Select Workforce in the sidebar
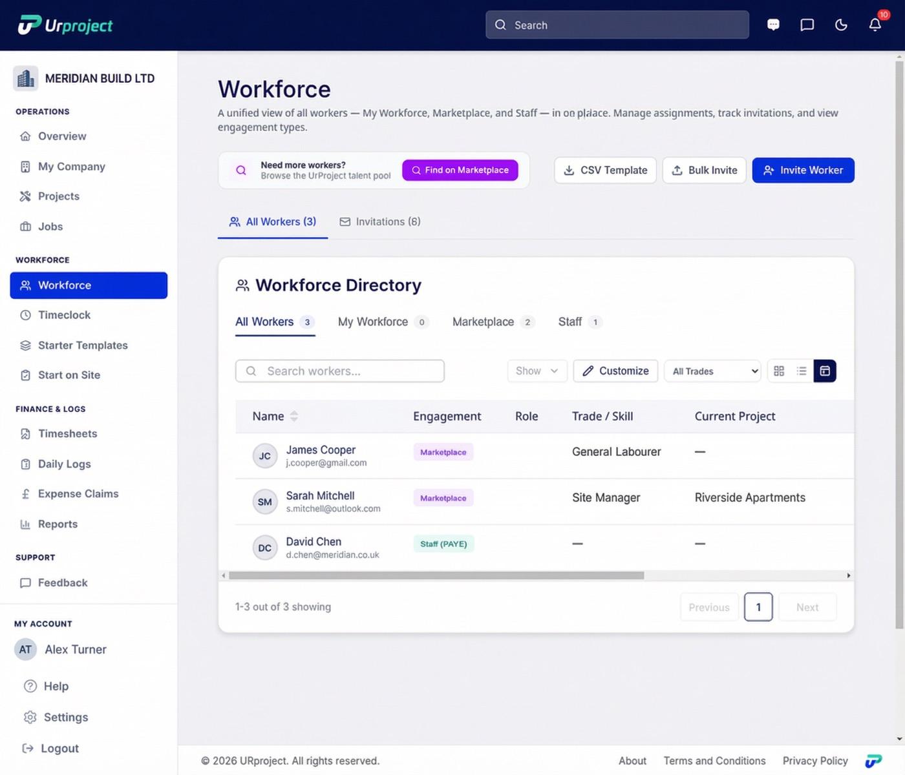 (89, 285)
